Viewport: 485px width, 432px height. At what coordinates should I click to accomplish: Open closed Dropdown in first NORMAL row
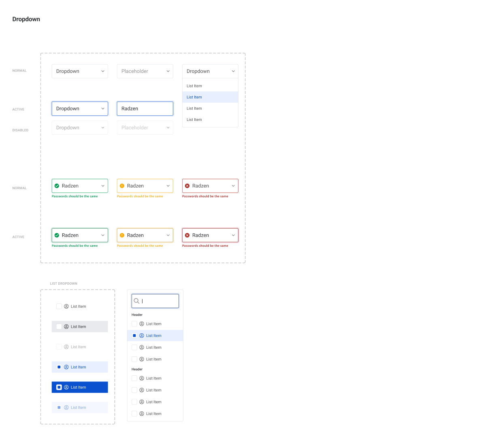coord(80,71)
